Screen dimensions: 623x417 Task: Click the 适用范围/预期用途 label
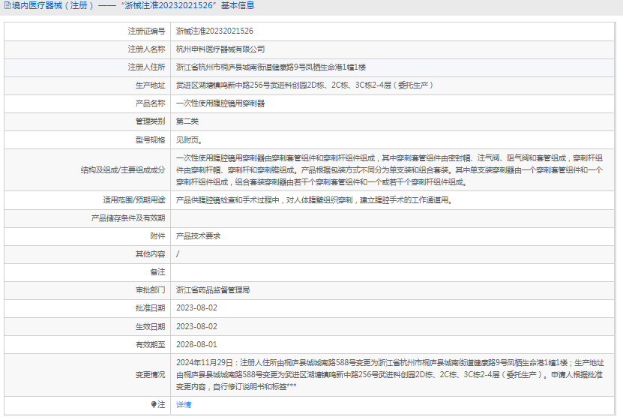click(134, 200)
